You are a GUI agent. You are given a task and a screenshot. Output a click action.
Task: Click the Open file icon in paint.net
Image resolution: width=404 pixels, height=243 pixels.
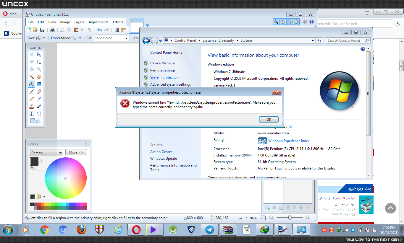(x=35, y=30)
